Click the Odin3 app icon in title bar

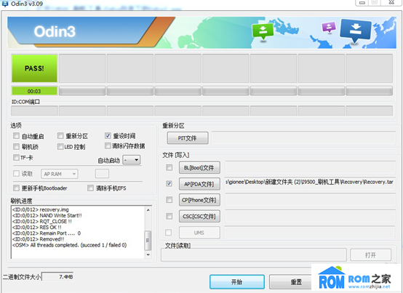pos(5,4)
